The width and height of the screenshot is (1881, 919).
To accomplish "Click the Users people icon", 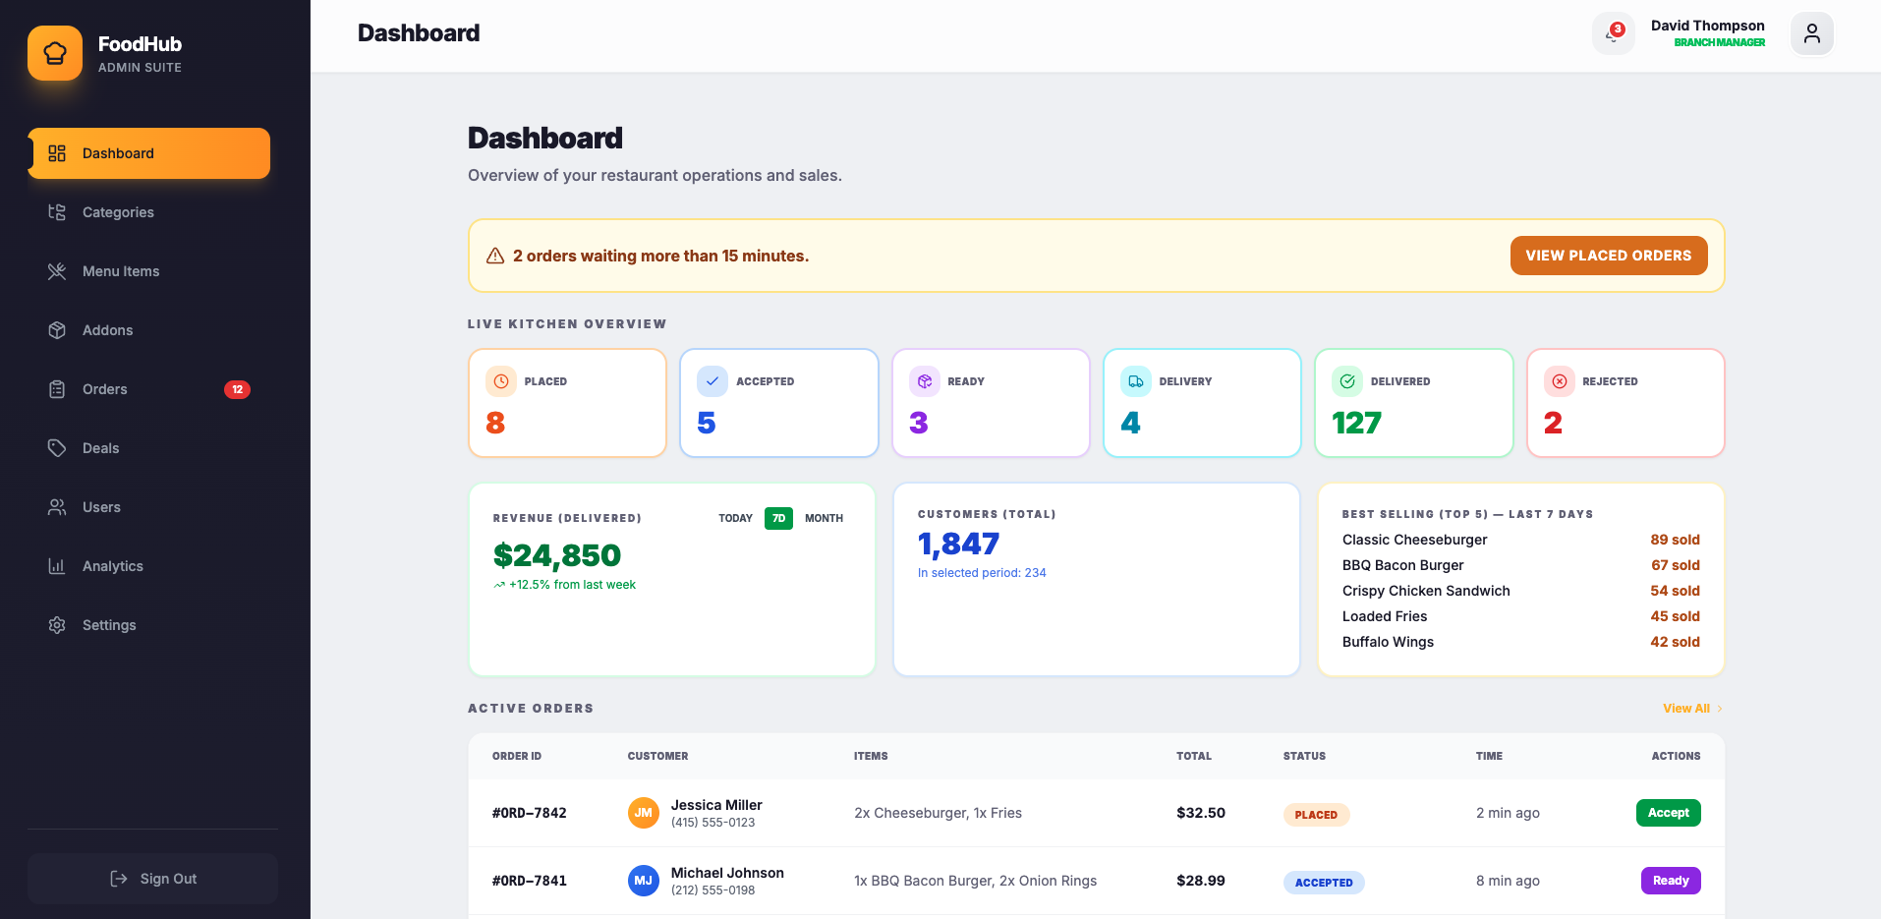I will coord(57,507).
